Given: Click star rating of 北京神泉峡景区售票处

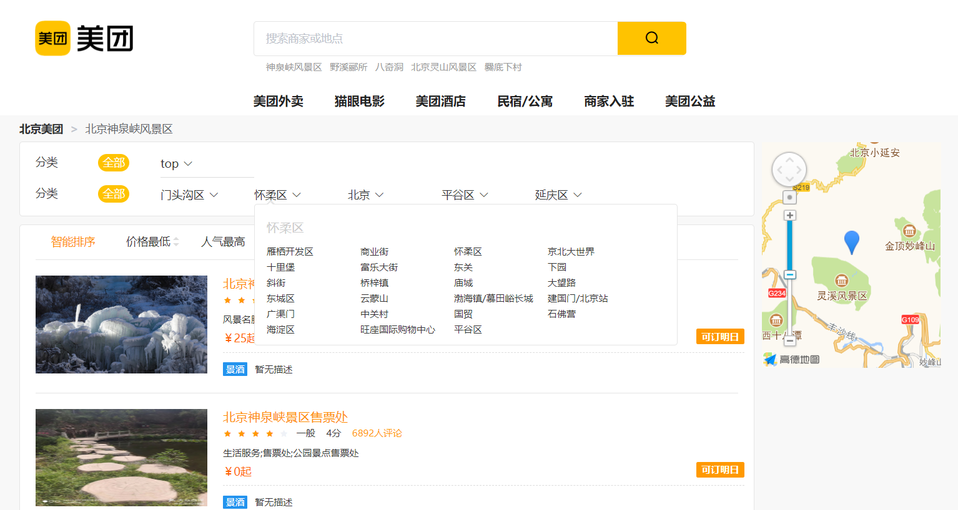Looking at the screenshot, I should click(255, 433).
